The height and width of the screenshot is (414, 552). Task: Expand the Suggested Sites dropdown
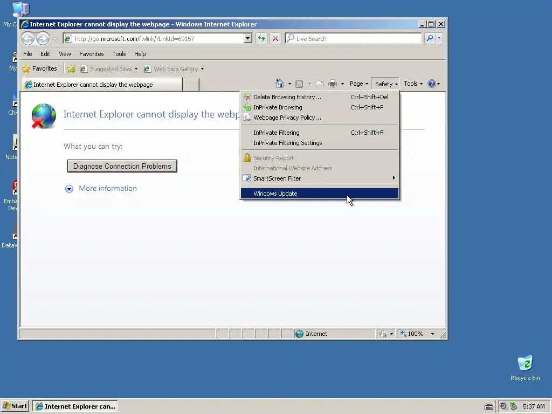point(136,69)
